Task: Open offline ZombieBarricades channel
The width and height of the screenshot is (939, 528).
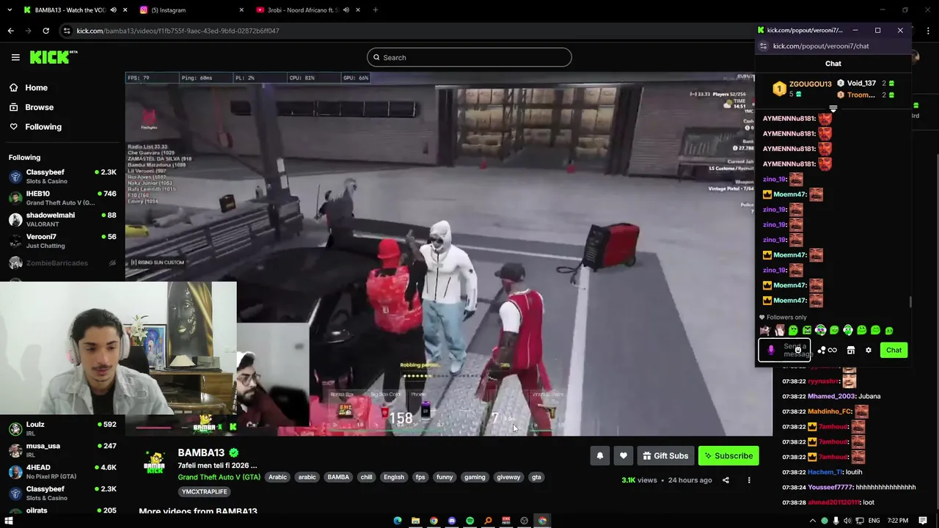Action: click(x=62, y=263)
